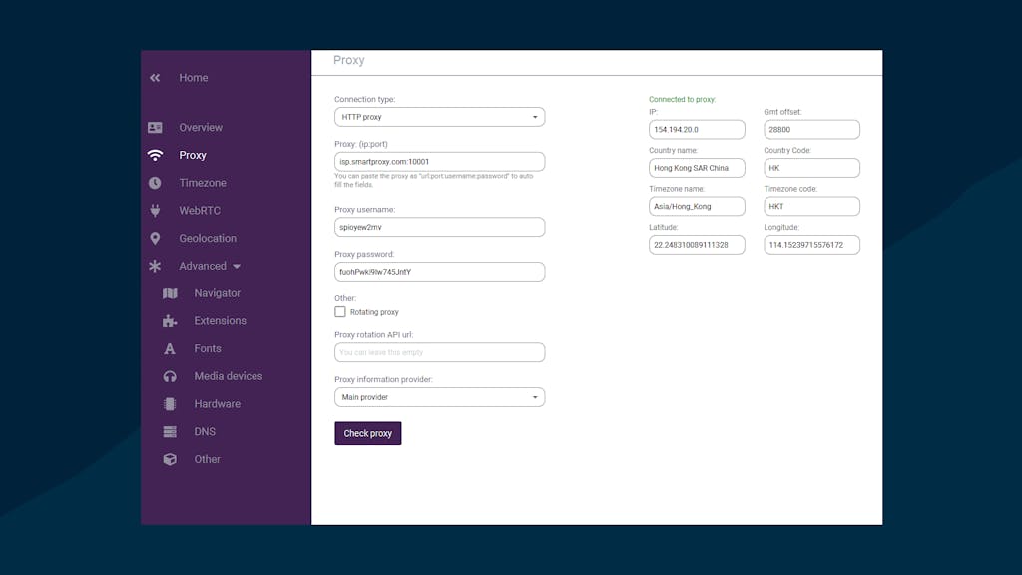
Task: Open the Geolocation settings
Action: click(208, 238)
